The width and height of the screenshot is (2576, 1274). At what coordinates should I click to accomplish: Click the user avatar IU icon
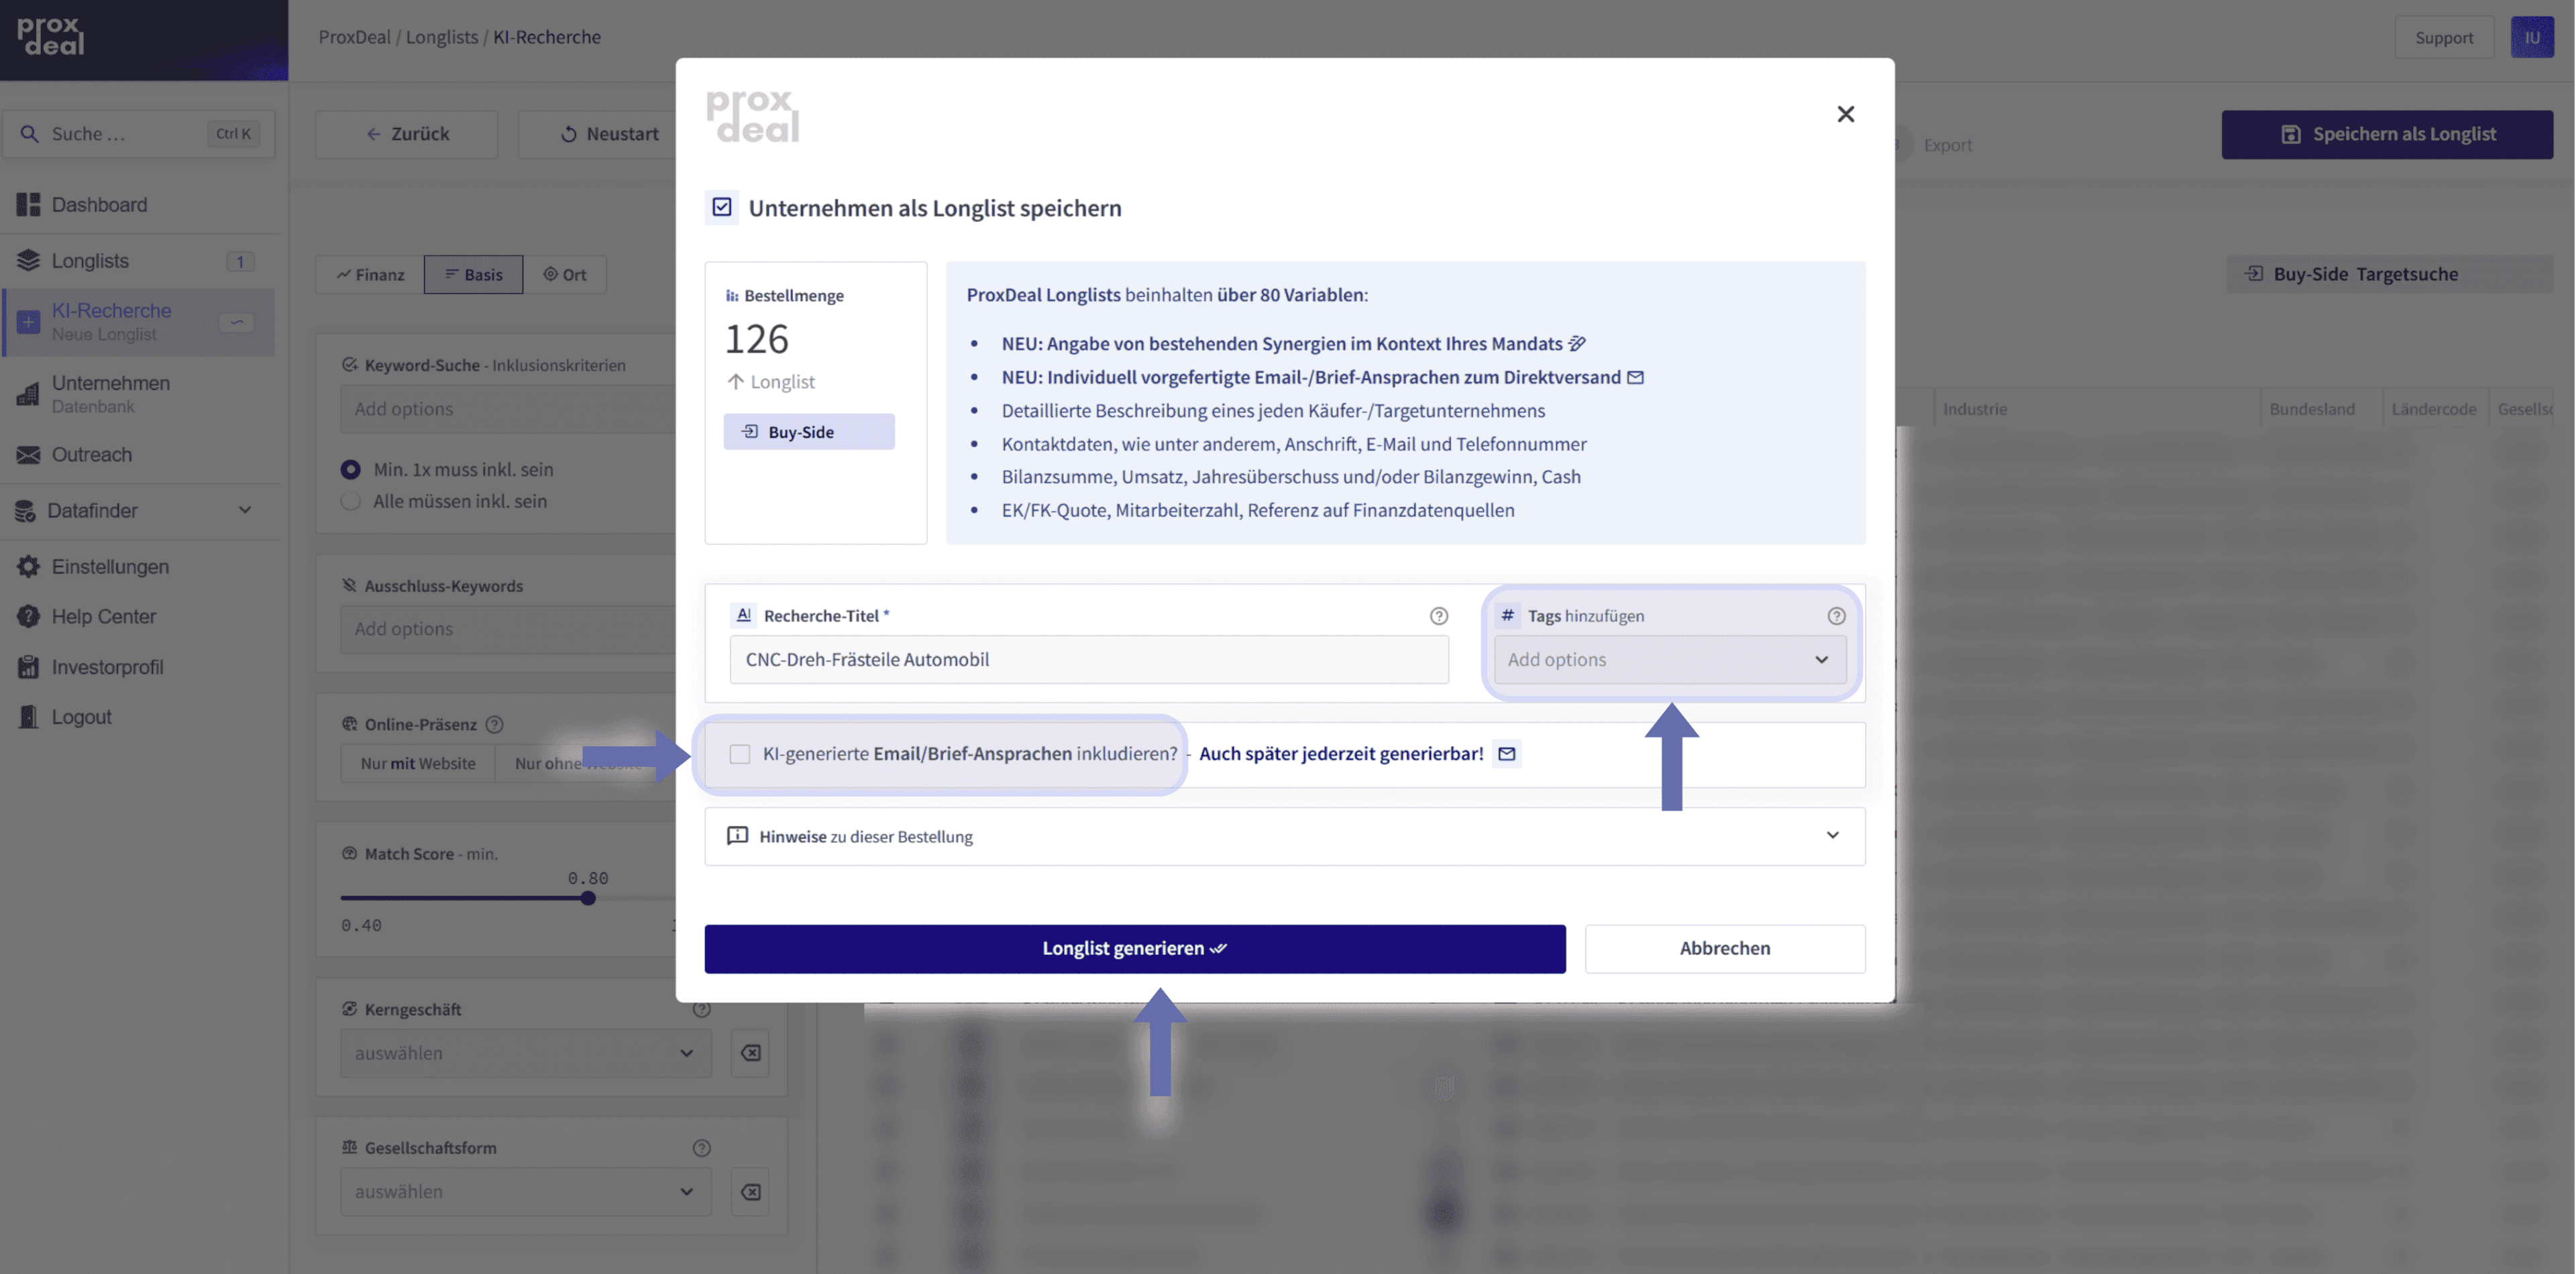tap(2531, 37)
